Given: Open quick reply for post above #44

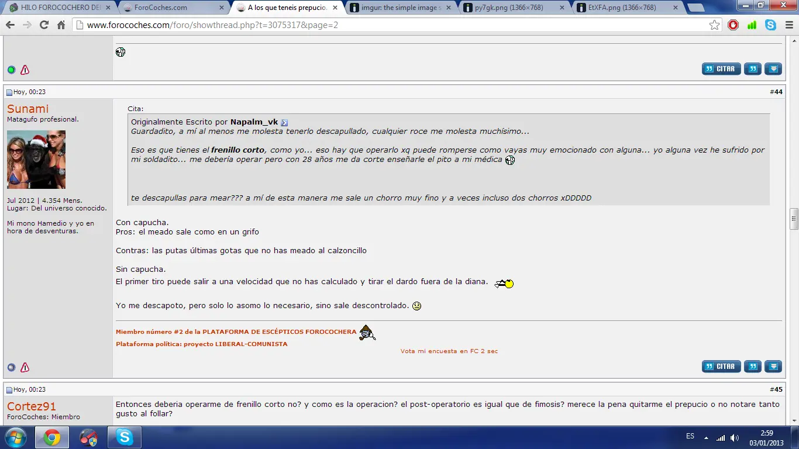Looking at the screenshot, I should pyautogui.click(x=773, y=69).
